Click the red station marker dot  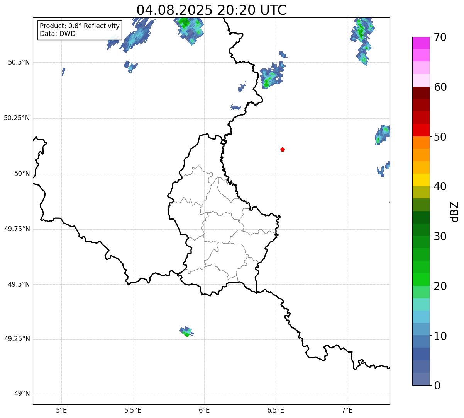(x=283, y=150)
